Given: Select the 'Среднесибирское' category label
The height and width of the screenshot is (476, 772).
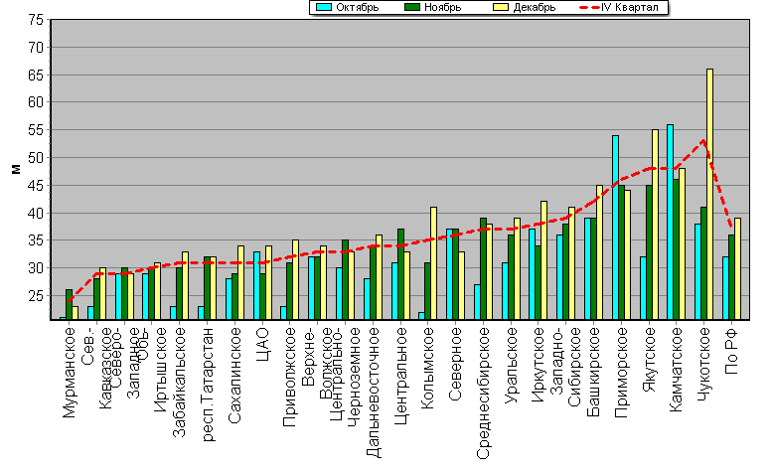Looking at the screenshot, I should [x=484, y=394].
